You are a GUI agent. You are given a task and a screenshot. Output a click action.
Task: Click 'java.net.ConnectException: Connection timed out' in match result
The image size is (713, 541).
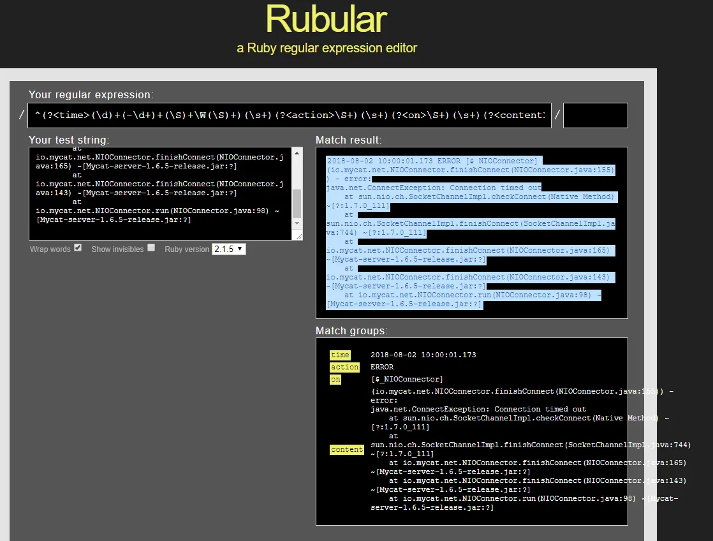pos(434,188)
